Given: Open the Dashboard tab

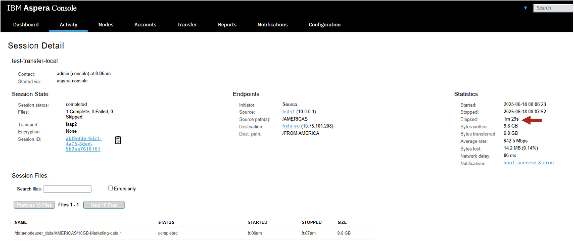Looking at the screenshot, I should [26, 25].
